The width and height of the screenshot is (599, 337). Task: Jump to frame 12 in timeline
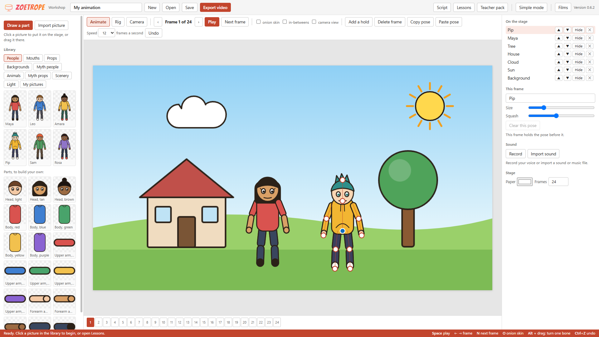pos(180,322)
